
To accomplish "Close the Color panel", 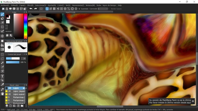I will point(26,12).
